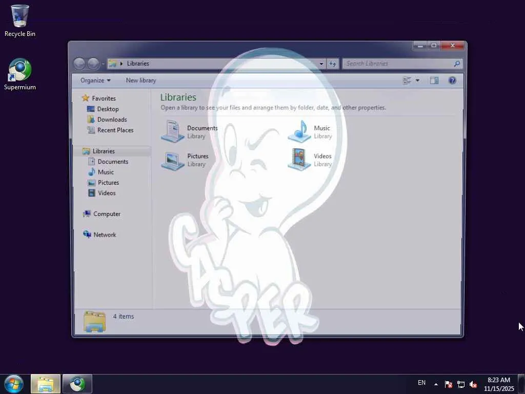Image resolution: width=525 pixels, height=394 pixels.
Task: Launch the Supermium desktop shortcut
Action: (20, 74)
